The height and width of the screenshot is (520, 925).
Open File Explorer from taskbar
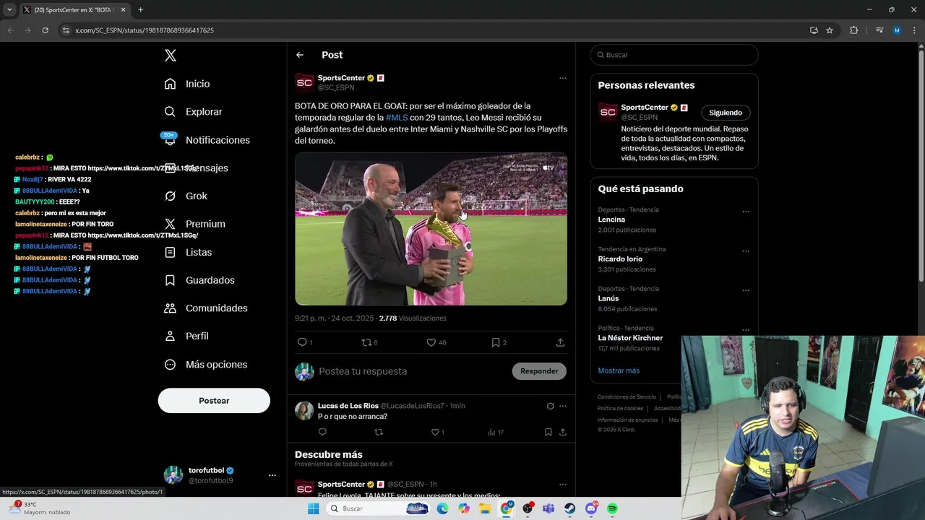485,508
